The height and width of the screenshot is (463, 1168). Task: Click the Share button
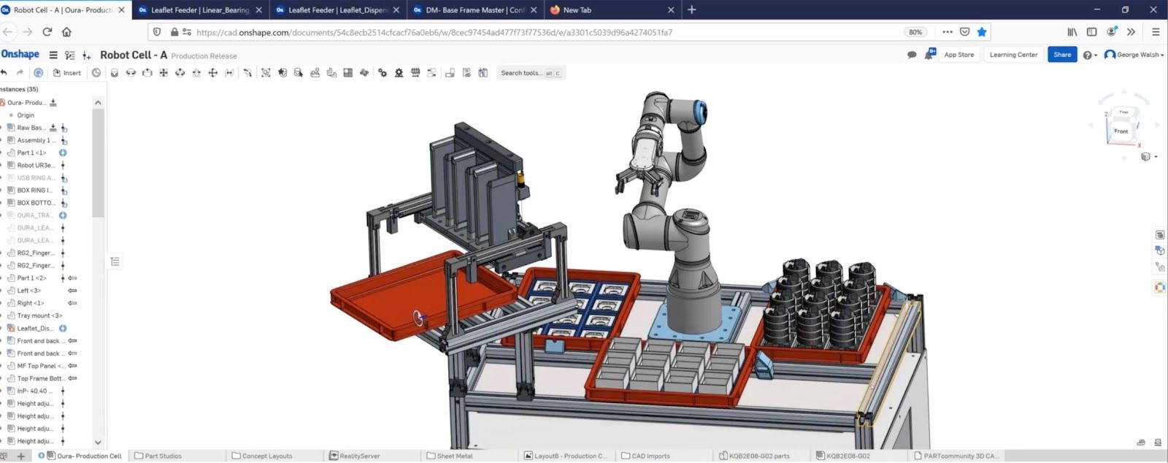1062,55
